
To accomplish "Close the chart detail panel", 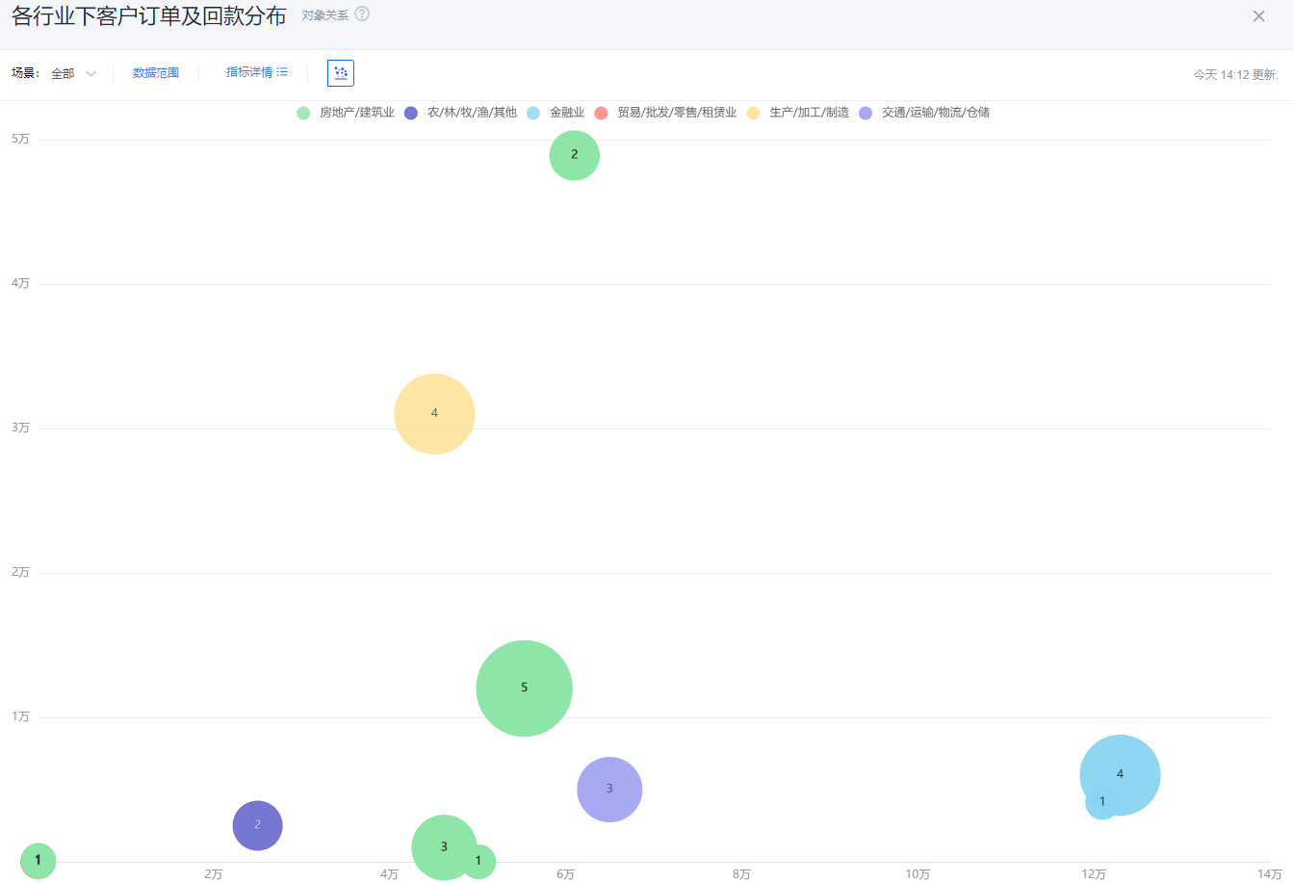I will [1258, 16].
